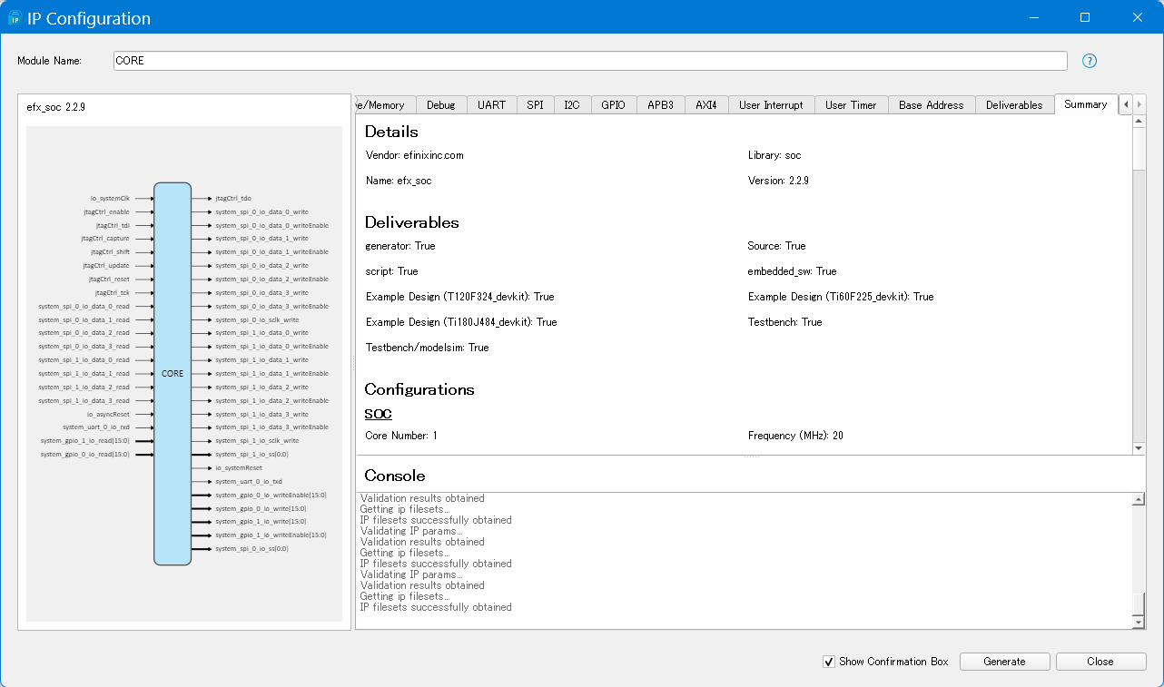The image size is (1164, 687).
Task: Click the Summary panel scroll-up arrow
Action: [x=1139, y=123]
